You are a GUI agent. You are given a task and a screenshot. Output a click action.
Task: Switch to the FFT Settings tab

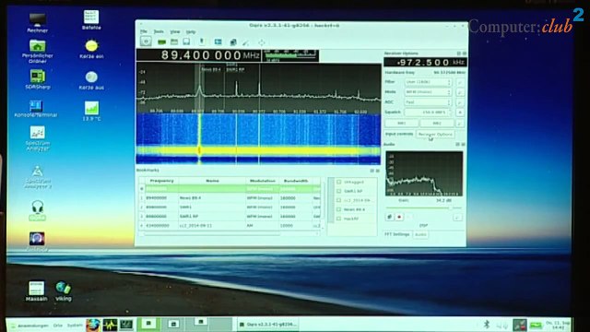397,234
